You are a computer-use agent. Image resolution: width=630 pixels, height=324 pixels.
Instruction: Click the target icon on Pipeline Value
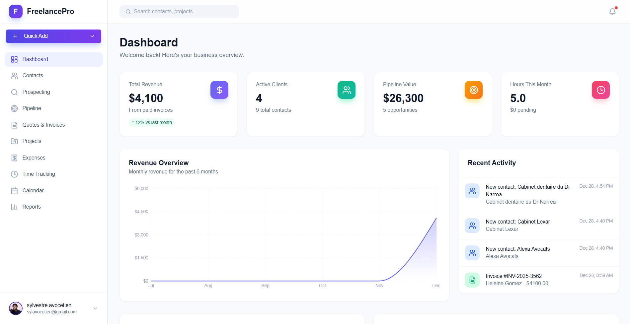click(x=474, y=90)
